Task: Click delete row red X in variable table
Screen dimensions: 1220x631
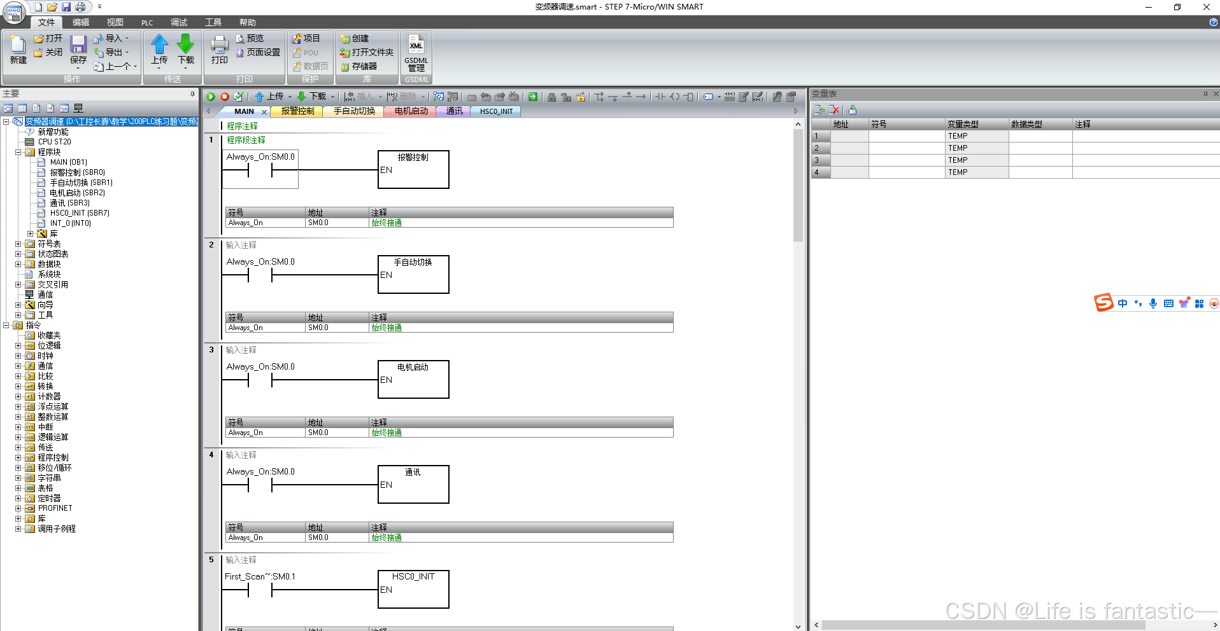Action: coord(834,110)
